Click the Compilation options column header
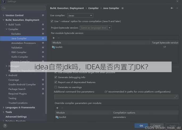 pos(124,113)
